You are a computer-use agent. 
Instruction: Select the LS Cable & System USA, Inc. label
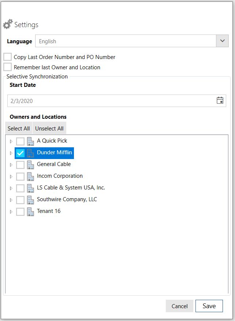(71, 188)
